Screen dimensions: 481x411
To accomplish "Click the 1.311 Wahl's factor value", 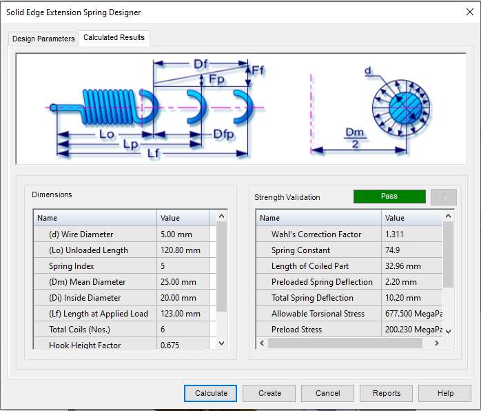I will pos(394,234).
